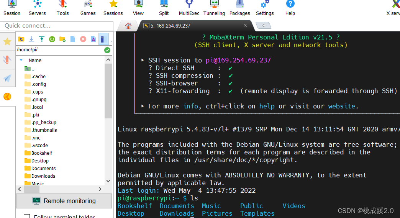The width and height of the screenshot is (400, 218).
Task: Create a new file icon
Action: (x=73, y=39)
